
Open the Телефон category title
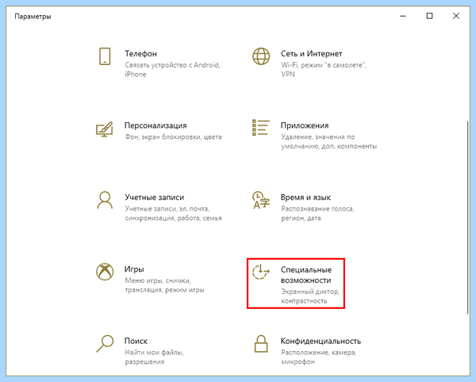point(141,54)
